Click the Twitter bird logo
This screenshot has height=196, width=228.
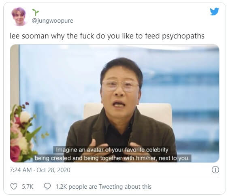click(x=214, y=11)
